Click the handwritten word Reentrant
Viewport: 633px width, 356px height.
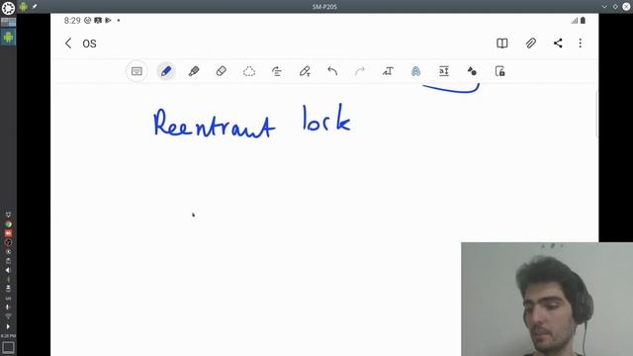pos(214,123)
